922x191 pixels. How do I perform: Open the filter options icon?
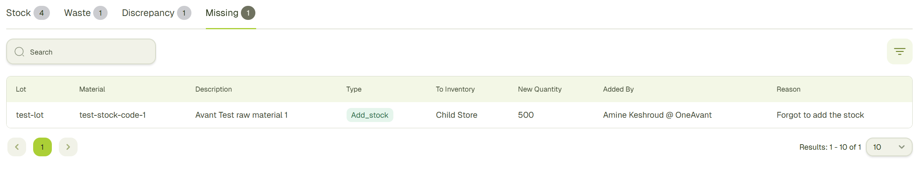pos(899,51)
